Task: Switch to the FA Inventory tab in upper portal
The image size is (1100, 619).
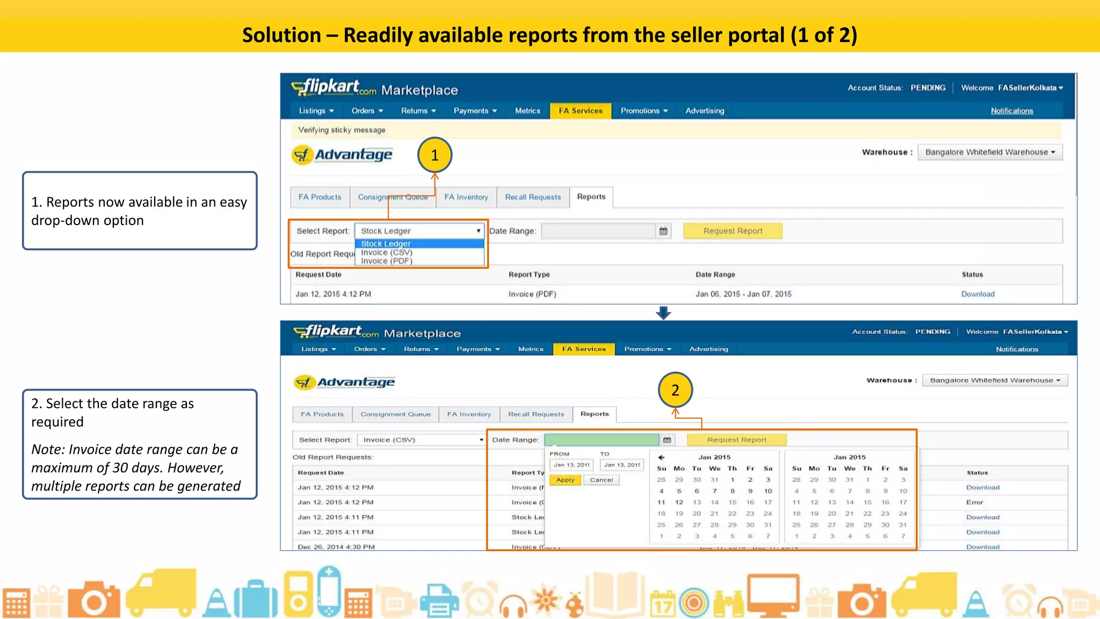Action: [x=466, y=197]
